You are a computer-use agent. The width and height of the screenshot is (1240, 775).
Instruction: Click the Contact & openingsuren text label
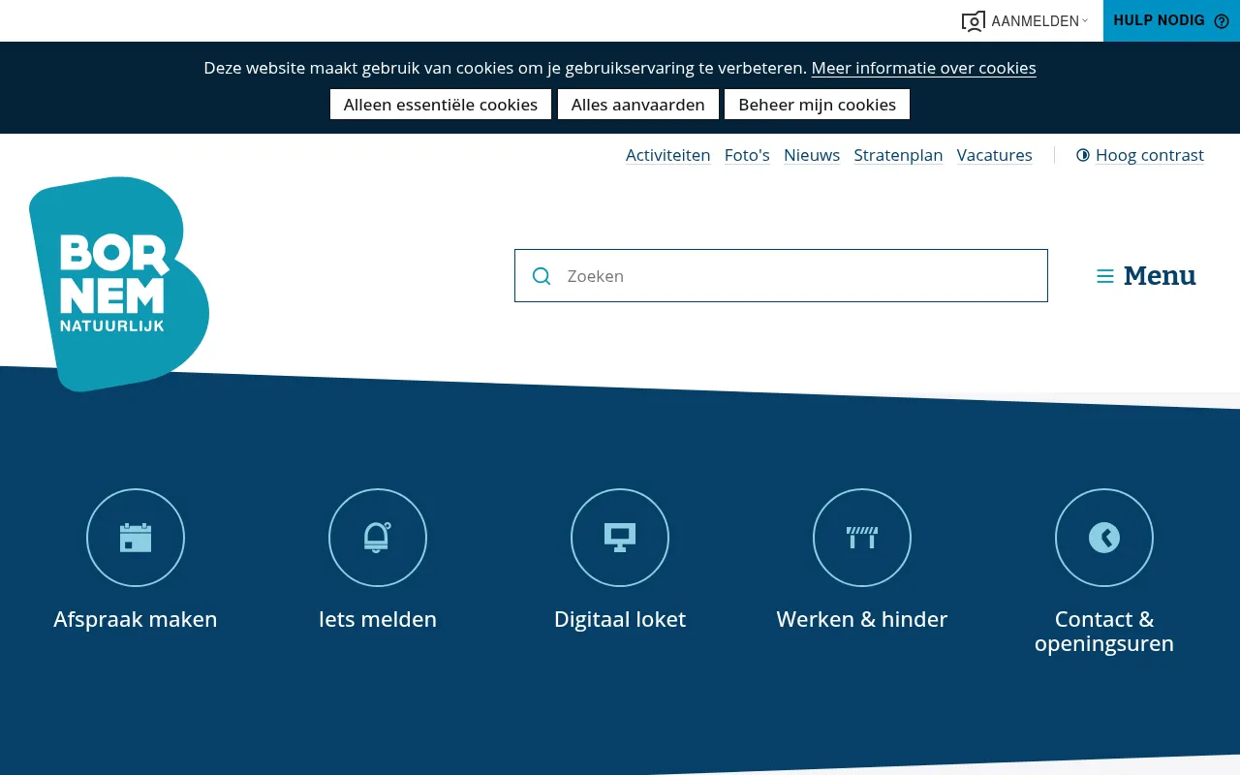coord(1104,632)
